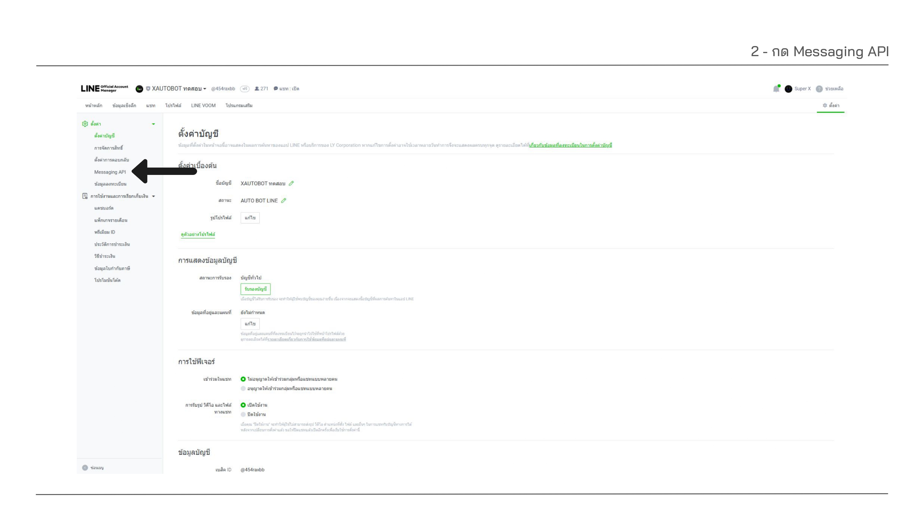Collapse the การใช้งานและการเรียกเก็บเงิน section
The height and width of the screenshot is (518, 921).
click(153, 196)
